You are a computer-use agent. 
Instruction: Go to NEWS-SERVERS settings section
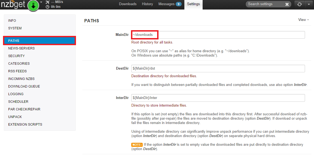click(x=22, y=48)
